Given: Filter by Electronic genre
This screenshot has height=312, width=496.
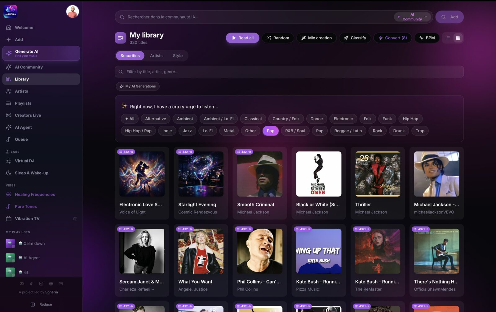Looking at the screenshot, I should [343, 119].
